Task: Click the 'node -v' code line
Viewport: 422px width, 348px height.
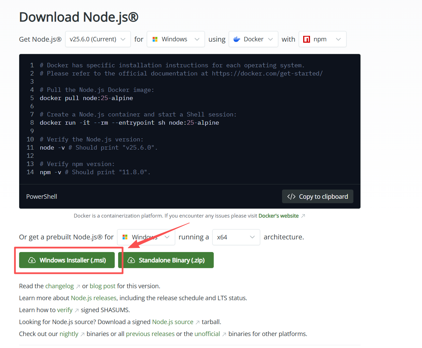Action: point(99,148)
